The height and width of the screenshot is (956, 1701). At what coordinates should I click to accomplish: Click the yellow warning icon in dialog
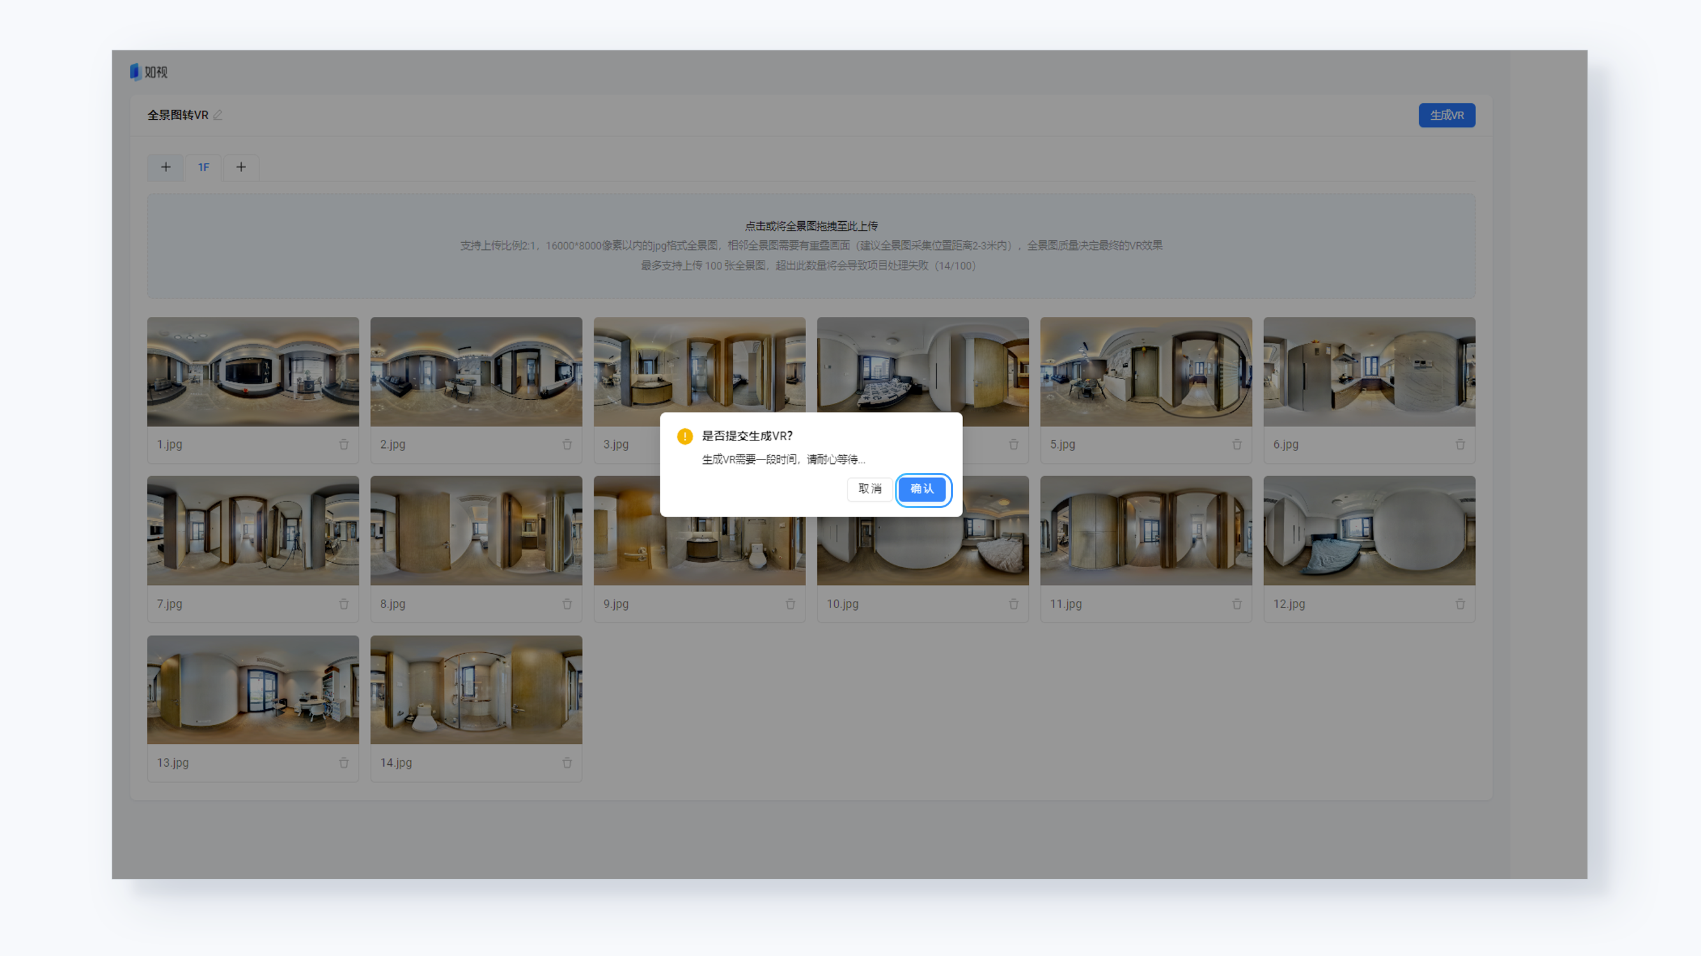point(685,436)
